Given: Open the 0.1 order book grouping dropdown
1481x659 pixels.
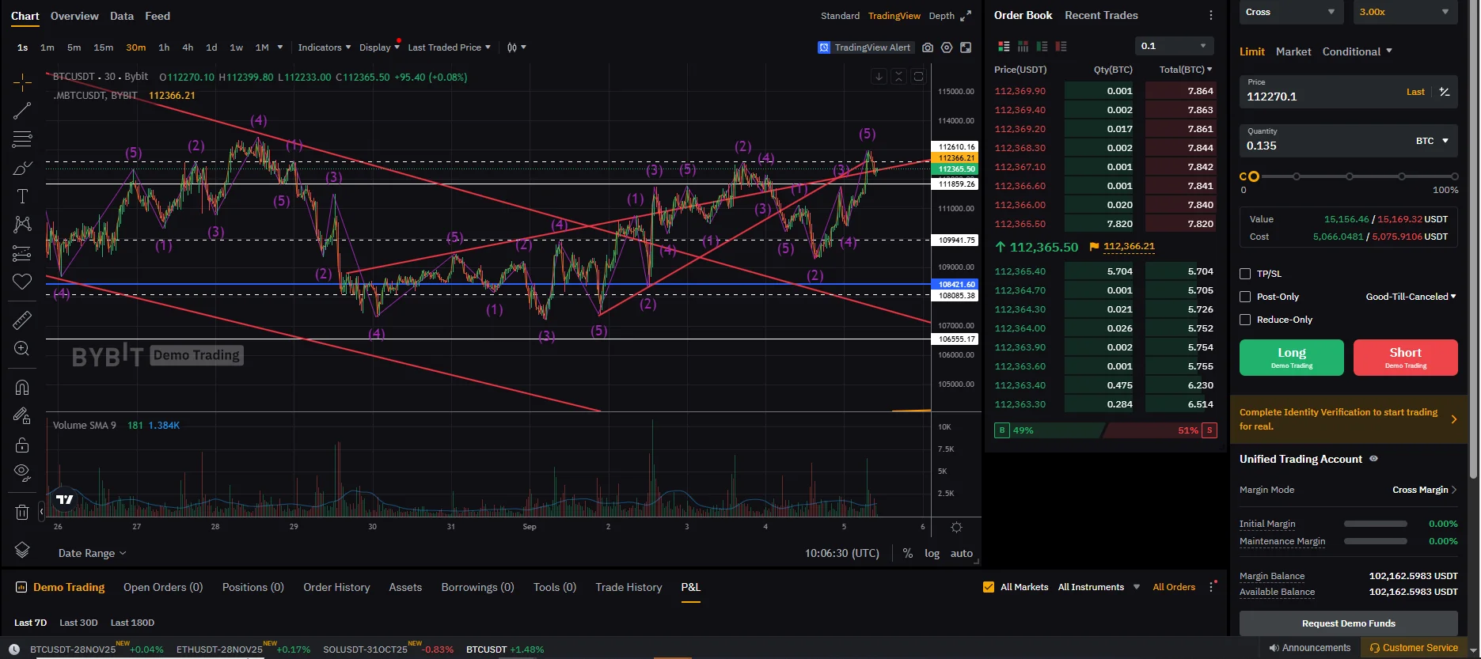Looking at the screenshot, I should [x=1175, y=46].
